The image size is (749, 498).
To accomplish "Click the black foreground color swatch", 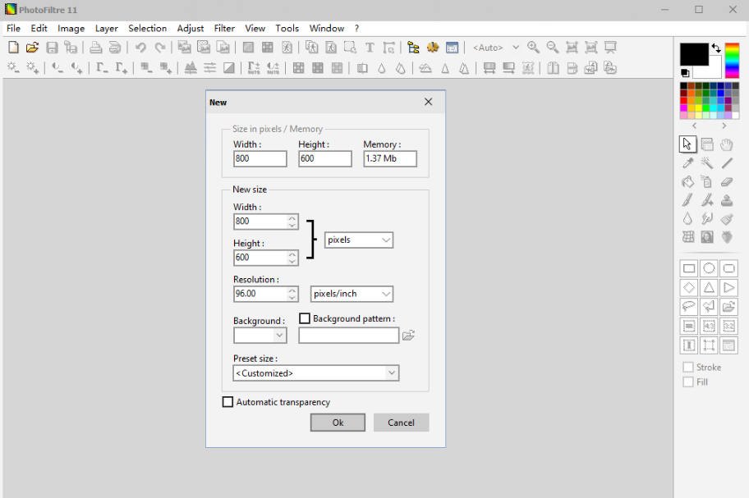I will (x=693, y=54).
